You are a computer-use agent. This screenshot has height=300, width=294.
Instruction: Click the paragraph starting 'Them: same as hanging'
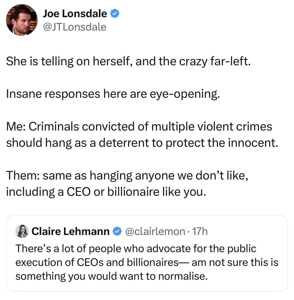point(127,184)
